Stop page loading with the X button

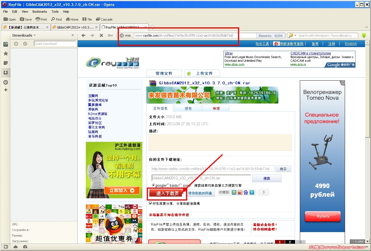(x=101, y=35)
